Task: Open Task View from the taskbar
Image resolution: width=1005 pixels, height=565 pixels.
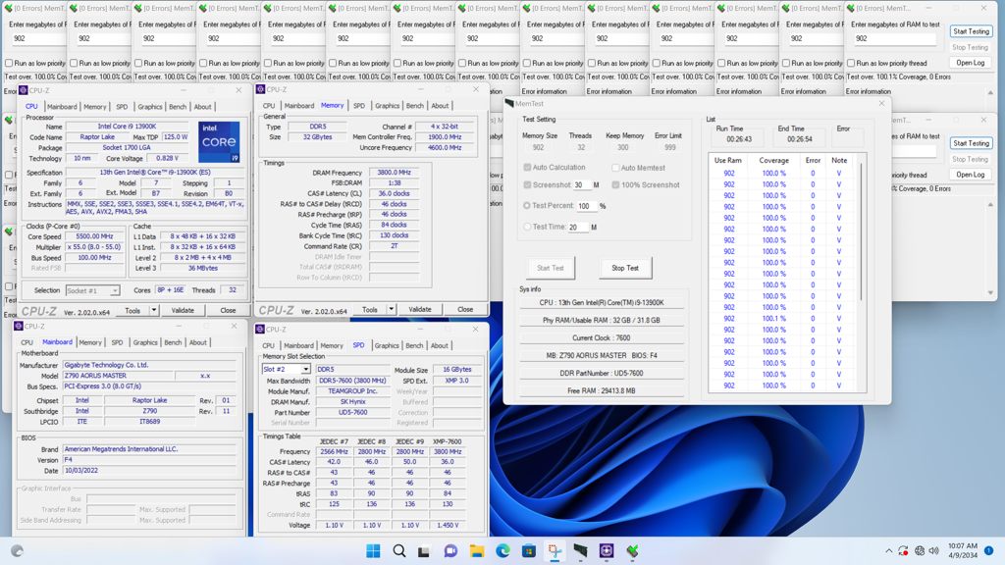Action: pyautogui.click(x=424, y=551)
